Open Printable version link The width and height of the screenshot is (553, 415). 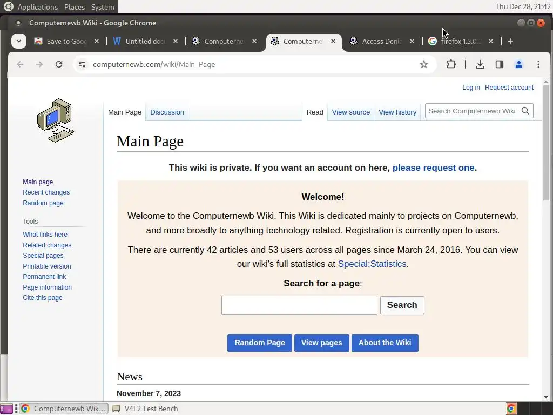coord(47,266)
